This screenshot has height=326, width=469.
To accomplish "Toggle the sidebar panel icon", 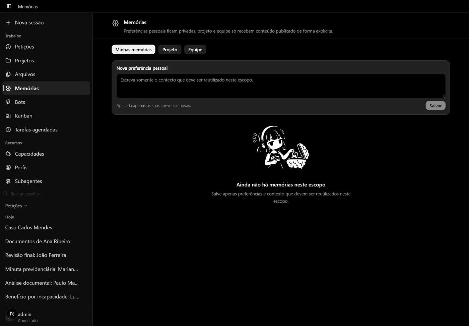I will (9, 6).
